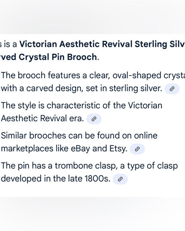This screenshot has height=231, width=185.
Task: Click the text 'Aesthetic Revival era.'
Action: pyautogui.click(x=43, y=118)
